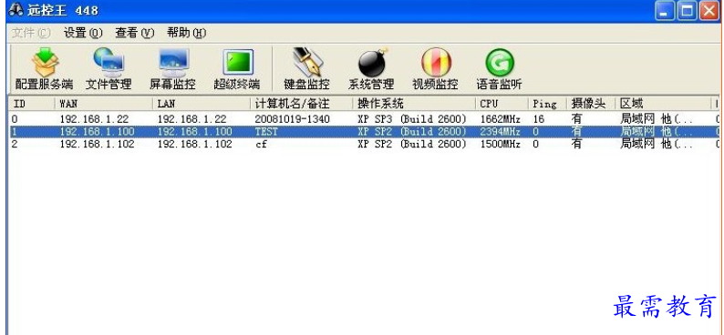Sort by 计算机名/备注 column header

(302, 104)
